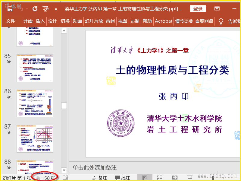Switch to the 设计 ribbon tab
241x181 pixels.
tap(52, 21)
